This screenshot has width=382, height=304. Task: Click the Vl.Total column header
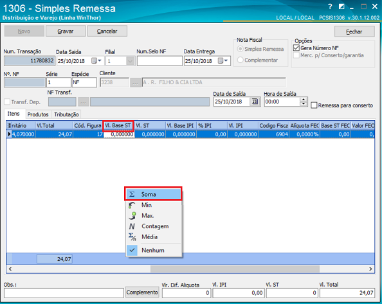54,125
